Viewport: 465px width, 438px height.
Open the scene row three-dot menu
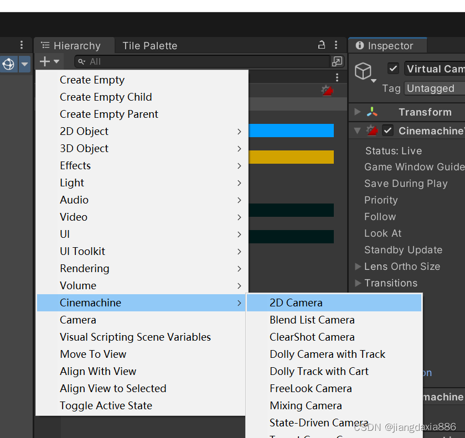point(337,77)
